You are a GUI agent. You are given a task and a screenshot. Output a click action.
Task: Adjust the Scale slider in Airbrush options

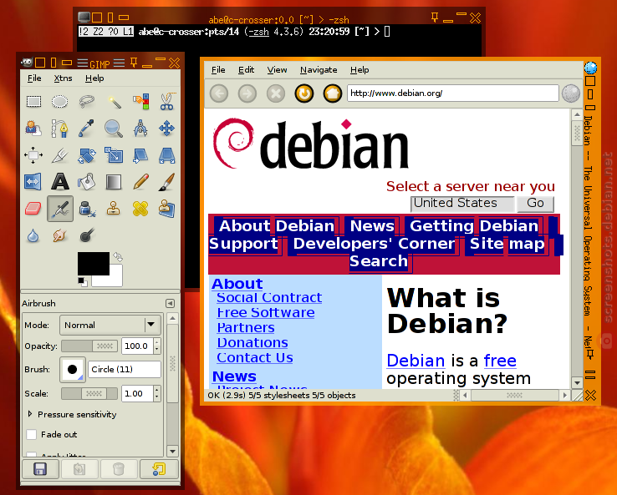[x=89, y=394]
